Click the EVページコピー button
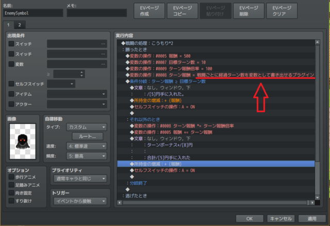Screen dimensions: 330x226 click(183, 11)
